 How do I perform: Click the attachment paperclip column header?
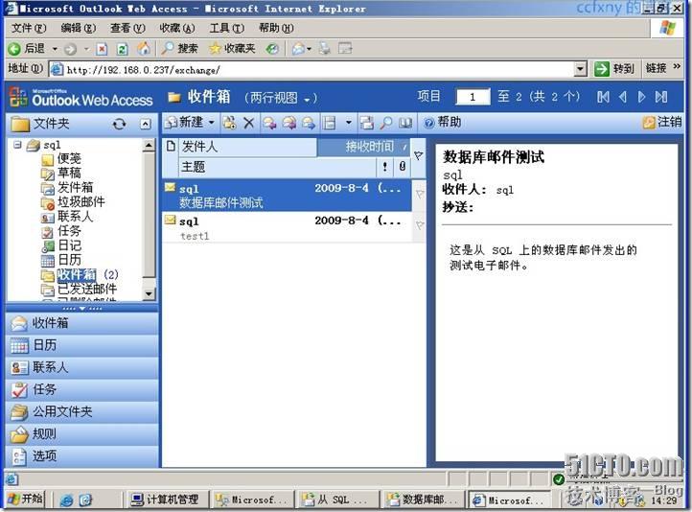point(402,167)
